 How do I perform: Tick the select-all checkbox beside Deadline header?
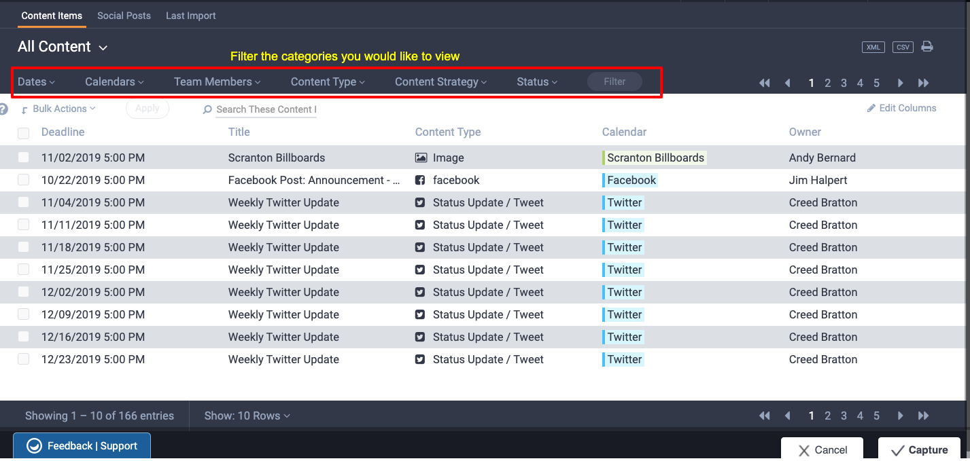(24, 133)
